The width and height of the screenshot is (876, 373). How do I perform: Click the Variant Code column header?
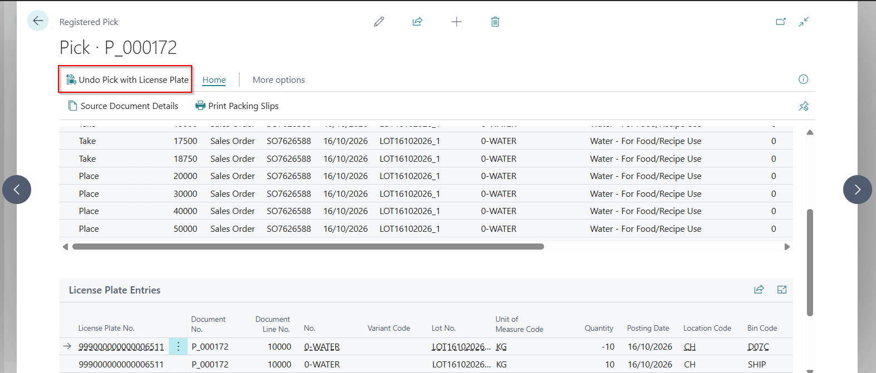coord(389,329)
